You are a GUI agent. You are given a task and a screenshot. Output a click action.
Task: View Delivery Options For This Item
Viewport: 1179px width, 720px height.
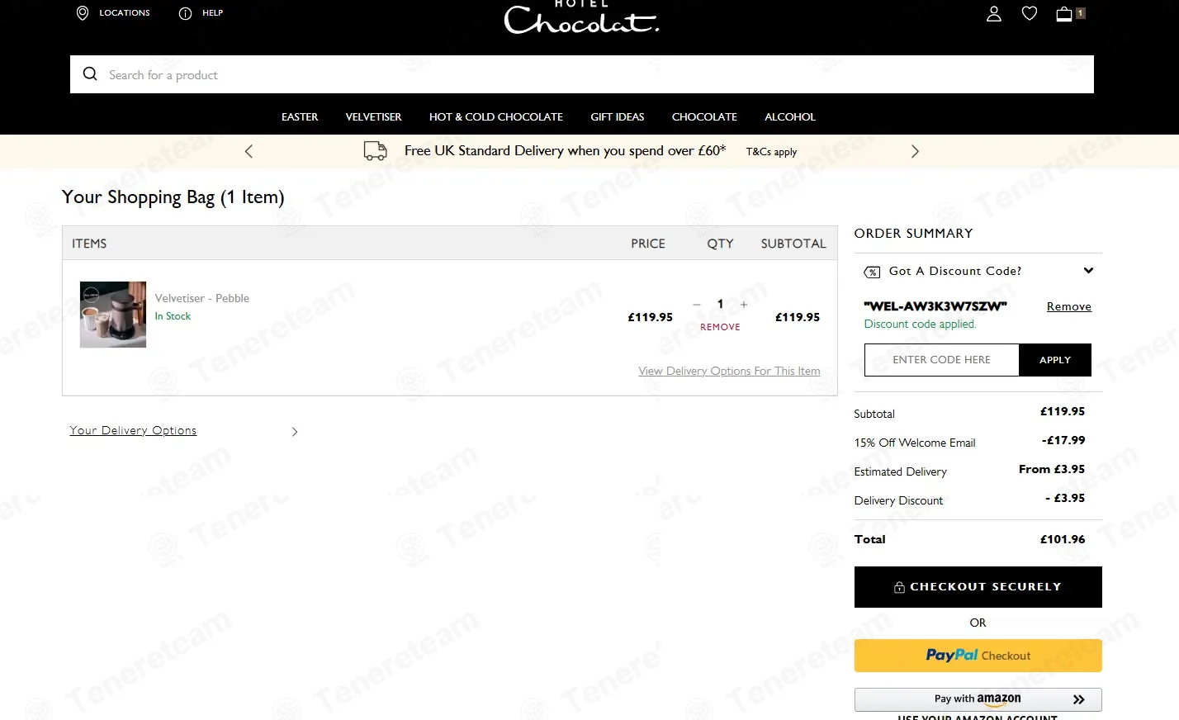click(x=729, y=372)
